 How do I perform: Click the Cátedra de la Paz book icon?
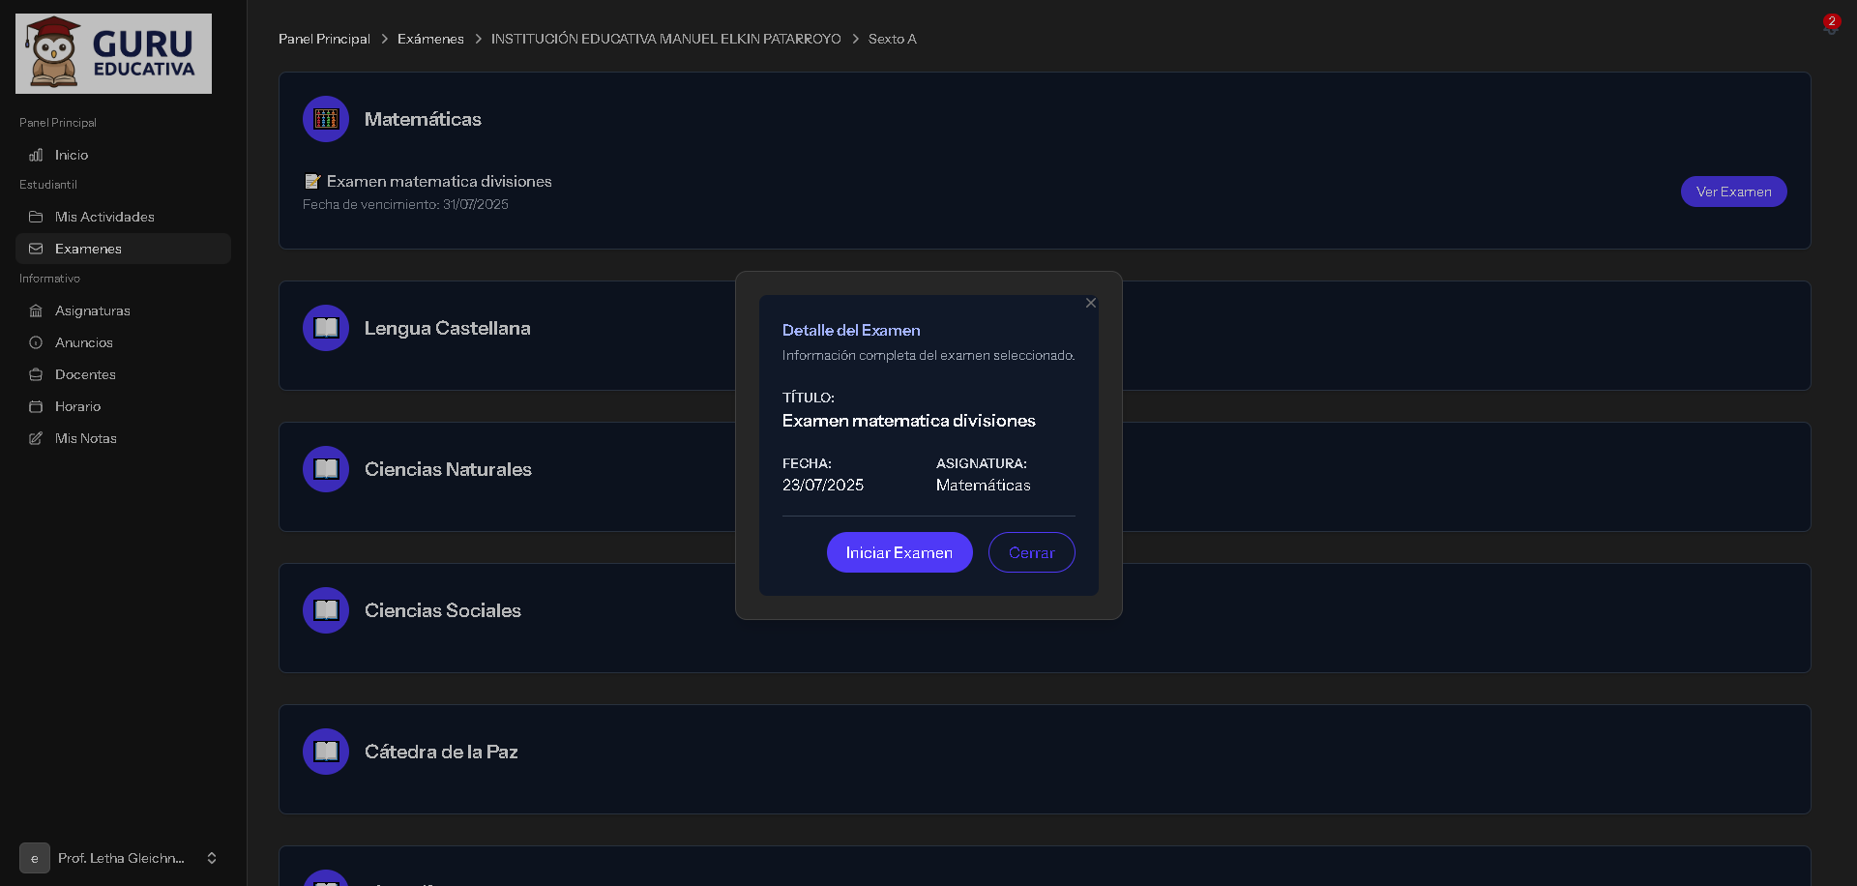coord(326,752)
